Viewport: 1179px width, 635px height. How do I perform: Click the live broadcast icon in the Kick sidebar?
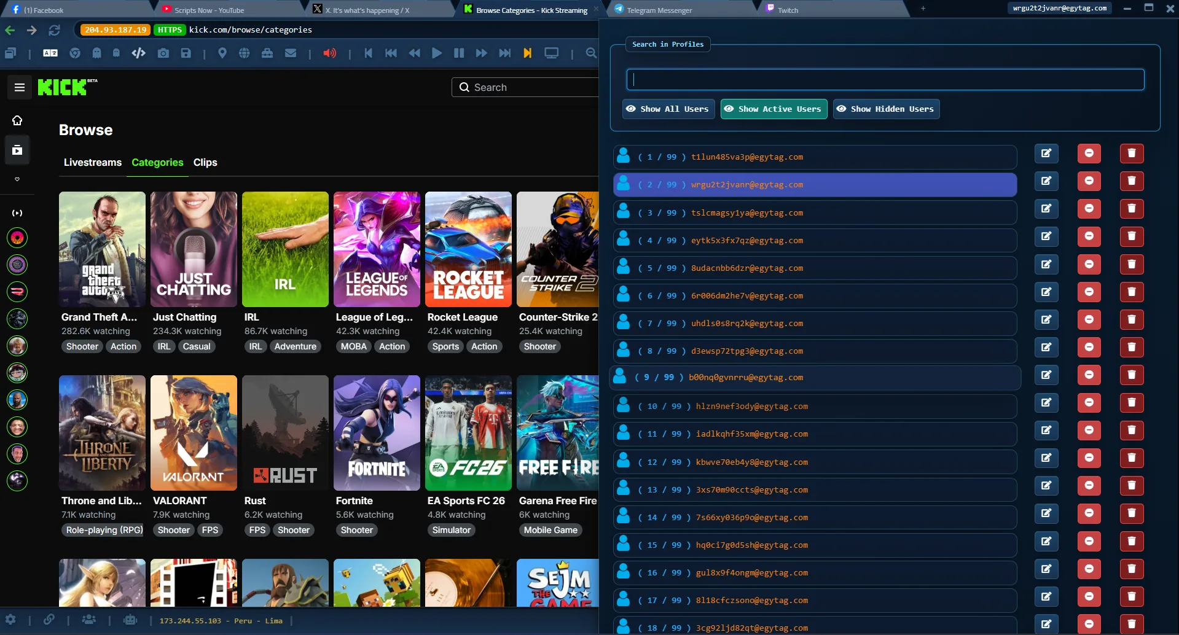pyautogui.click(x=17, y=213)
